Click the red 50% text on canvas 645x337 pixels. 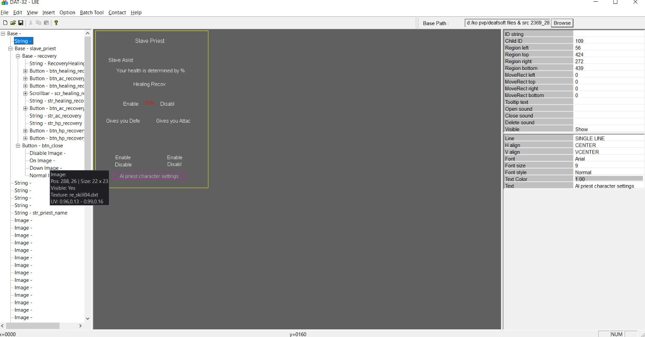coord(150,103)
